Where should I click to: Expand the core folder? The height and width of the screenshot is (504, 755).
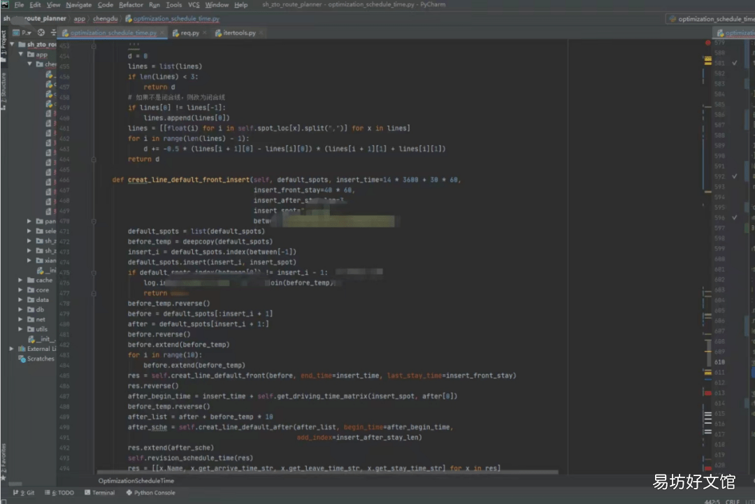(20, 290)
